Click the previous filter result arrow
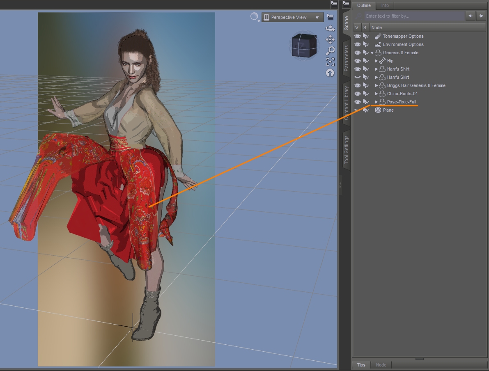 tap(470, 16)
